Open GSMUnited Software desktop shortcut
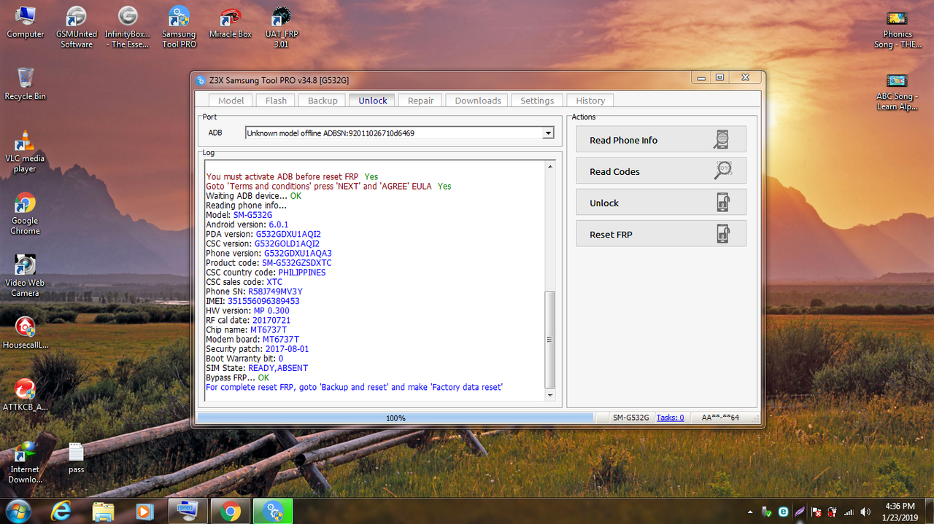 tap(77, 27)
